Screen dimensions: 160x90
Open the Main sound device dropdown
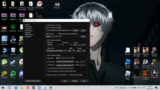pyautogui.click(x=65, y=62)
